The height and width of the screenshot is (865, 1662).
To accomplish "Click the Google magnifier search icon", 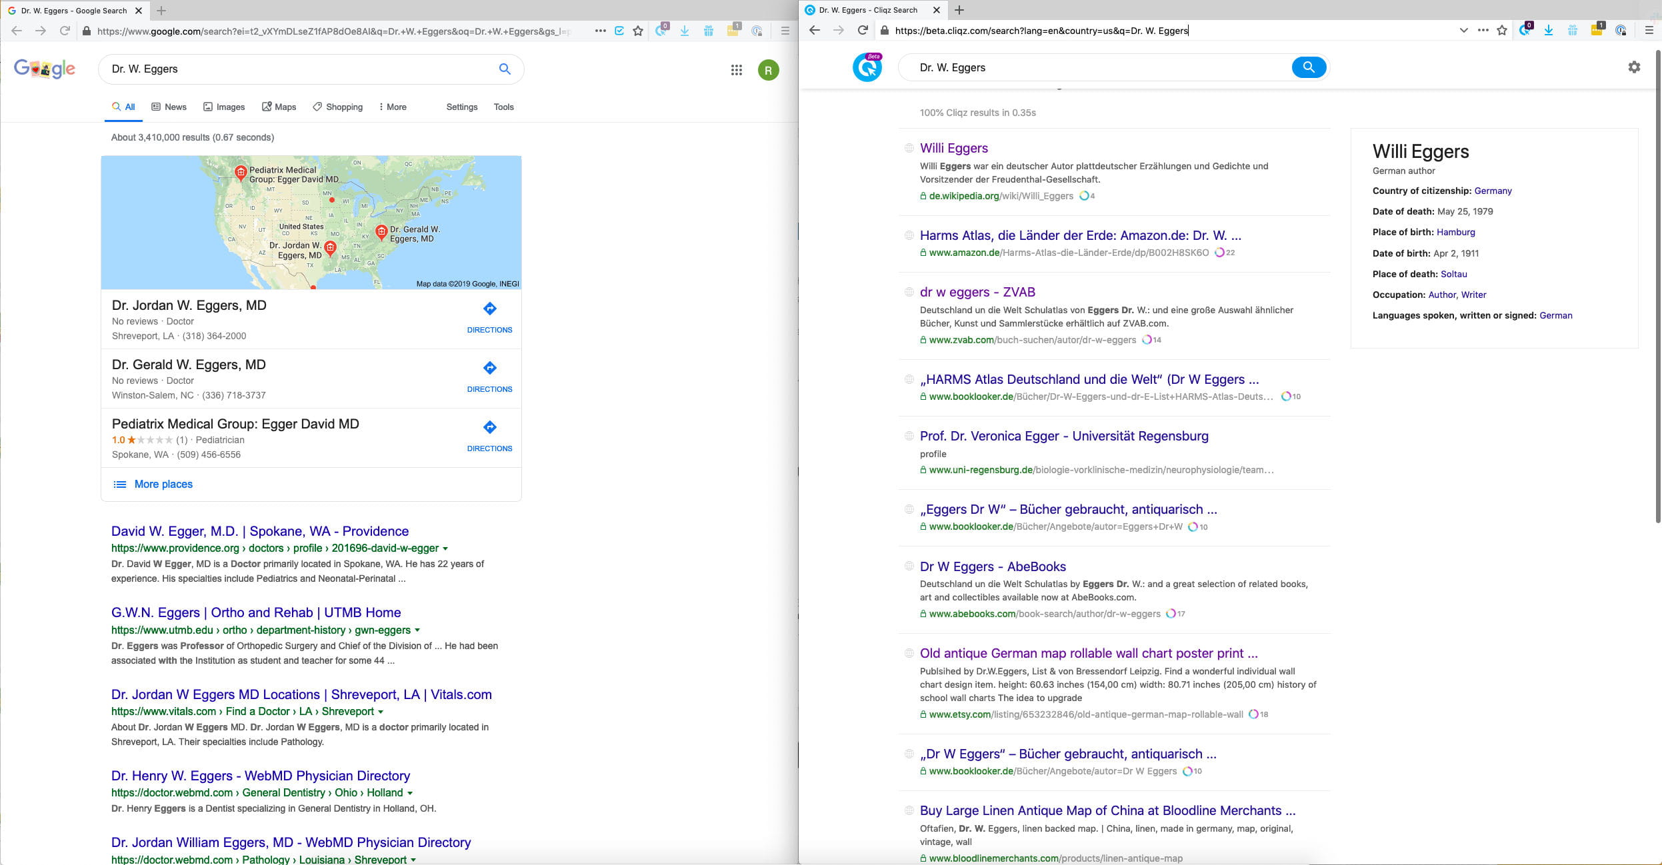I will click(x=505, y=69).
